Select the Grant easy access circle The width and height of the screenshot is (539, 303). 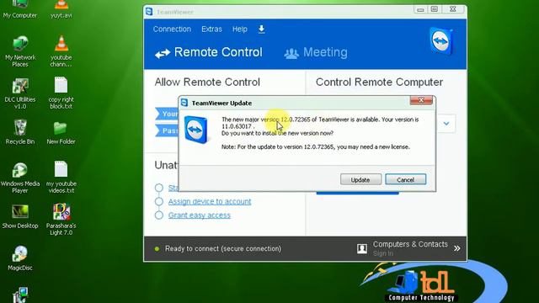click(x=159, y=215)
